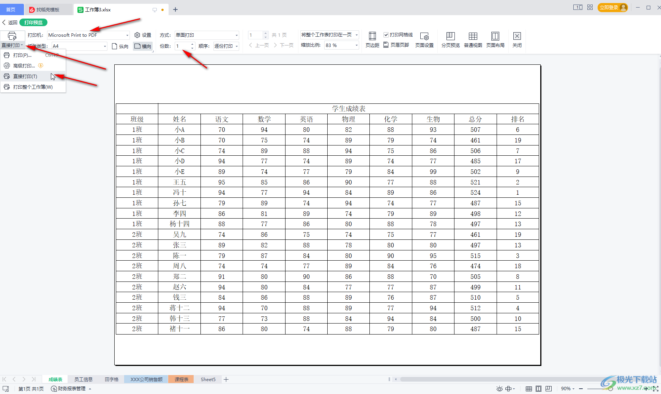
Task: Add a new sheet with plus
Action: pos(226,380)
